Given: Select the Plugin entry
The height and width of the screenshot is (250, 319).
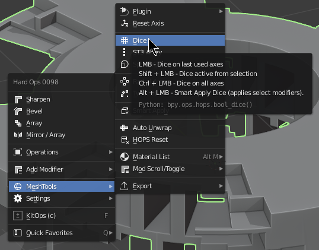Looking at the screenshot, I should coord(170,11).
